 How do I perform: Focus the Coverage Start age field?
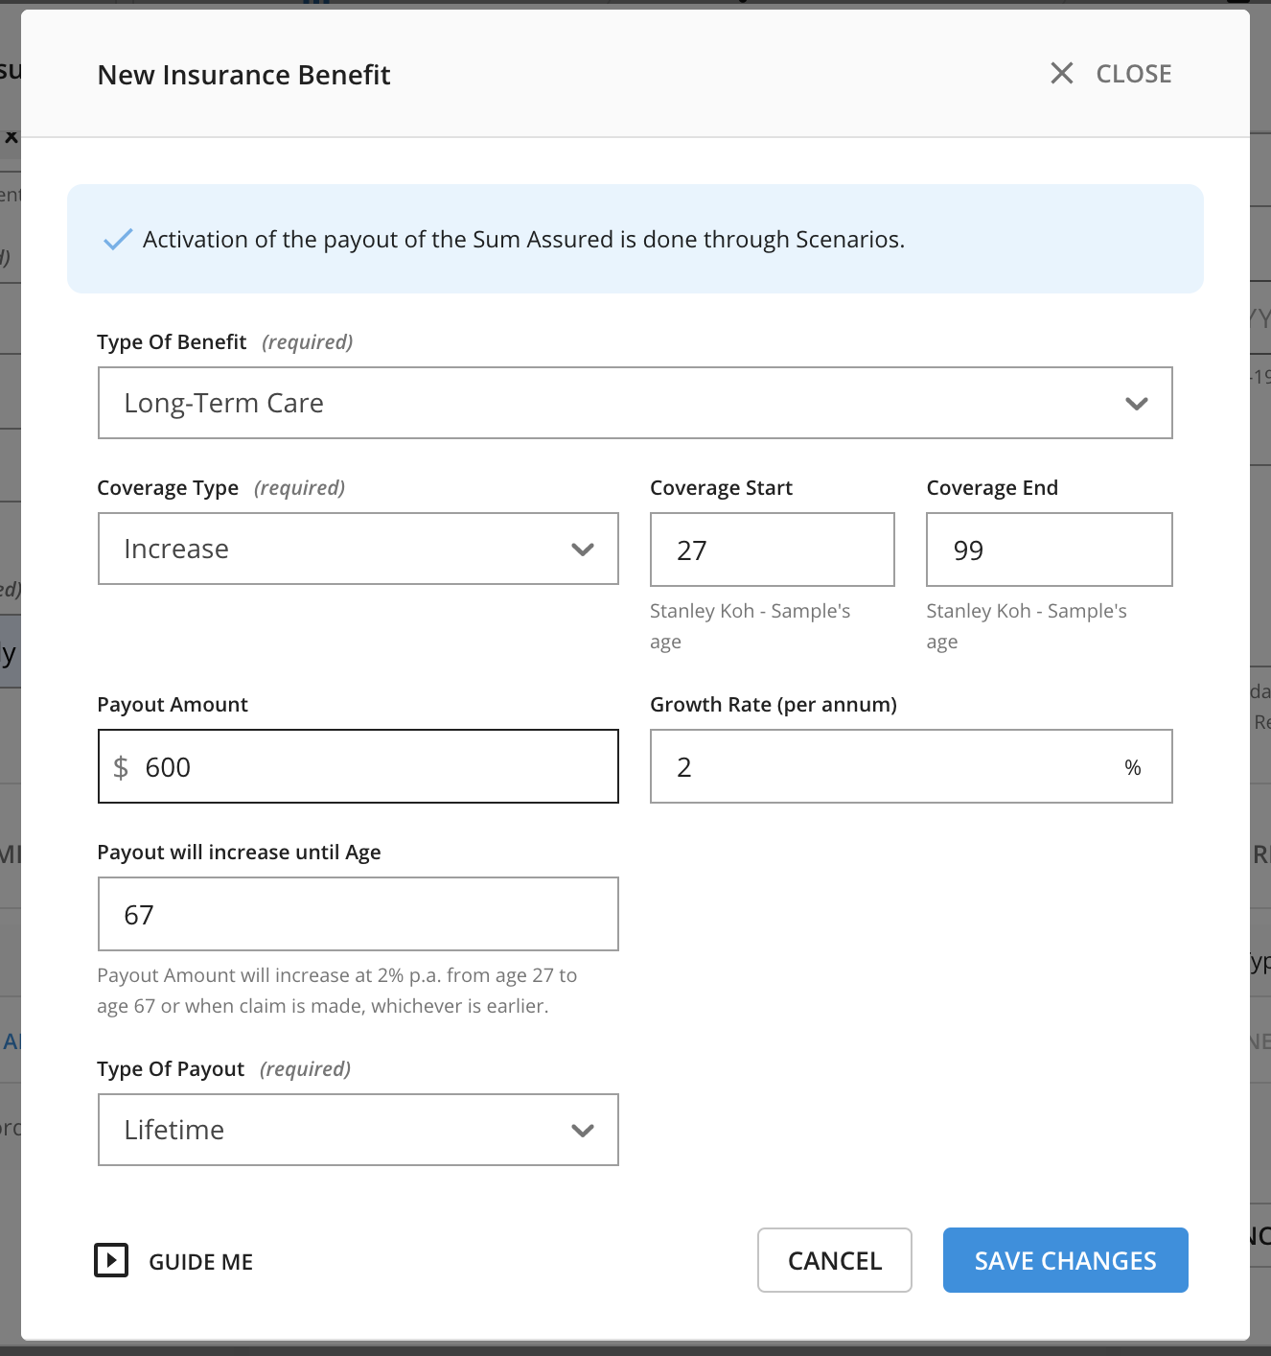point(772,549)
